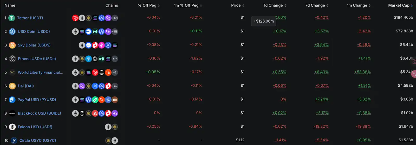Click the Circle USYC logo icon
This screenshot has height=145, width=416.
[x=14, y=140]
